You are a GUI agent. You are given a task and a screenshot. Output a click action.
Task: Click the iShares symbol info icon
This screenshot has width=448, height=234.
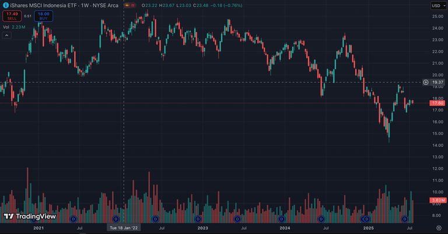tap(6, 5)
